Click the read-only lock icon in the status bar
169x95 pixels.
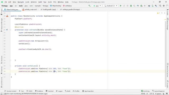(163, 94)
